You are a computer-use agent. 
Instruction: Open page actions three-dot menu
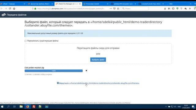pyautogui.click(x=111, y=9)
